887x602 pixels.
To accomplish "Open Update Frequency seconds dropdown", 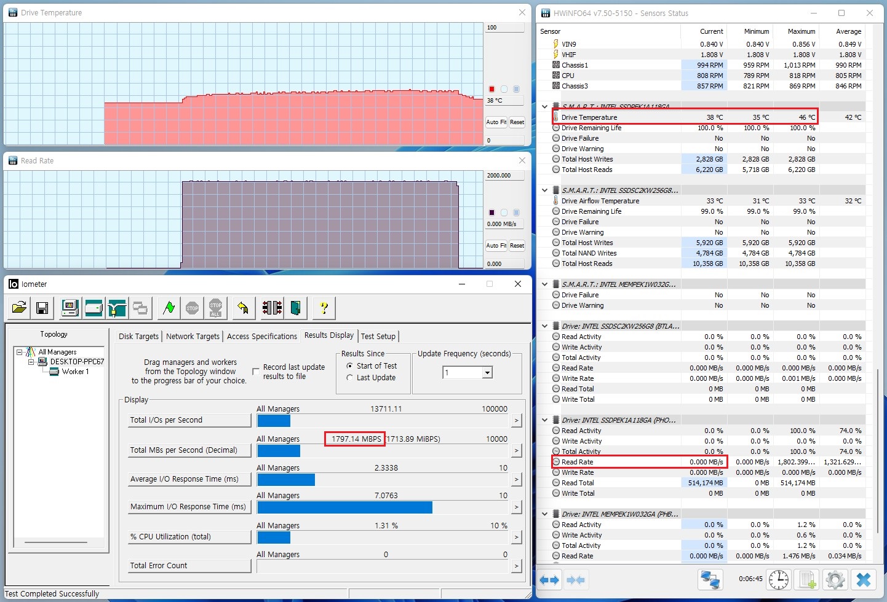I will pyautogui.click(x=487, y=372).
